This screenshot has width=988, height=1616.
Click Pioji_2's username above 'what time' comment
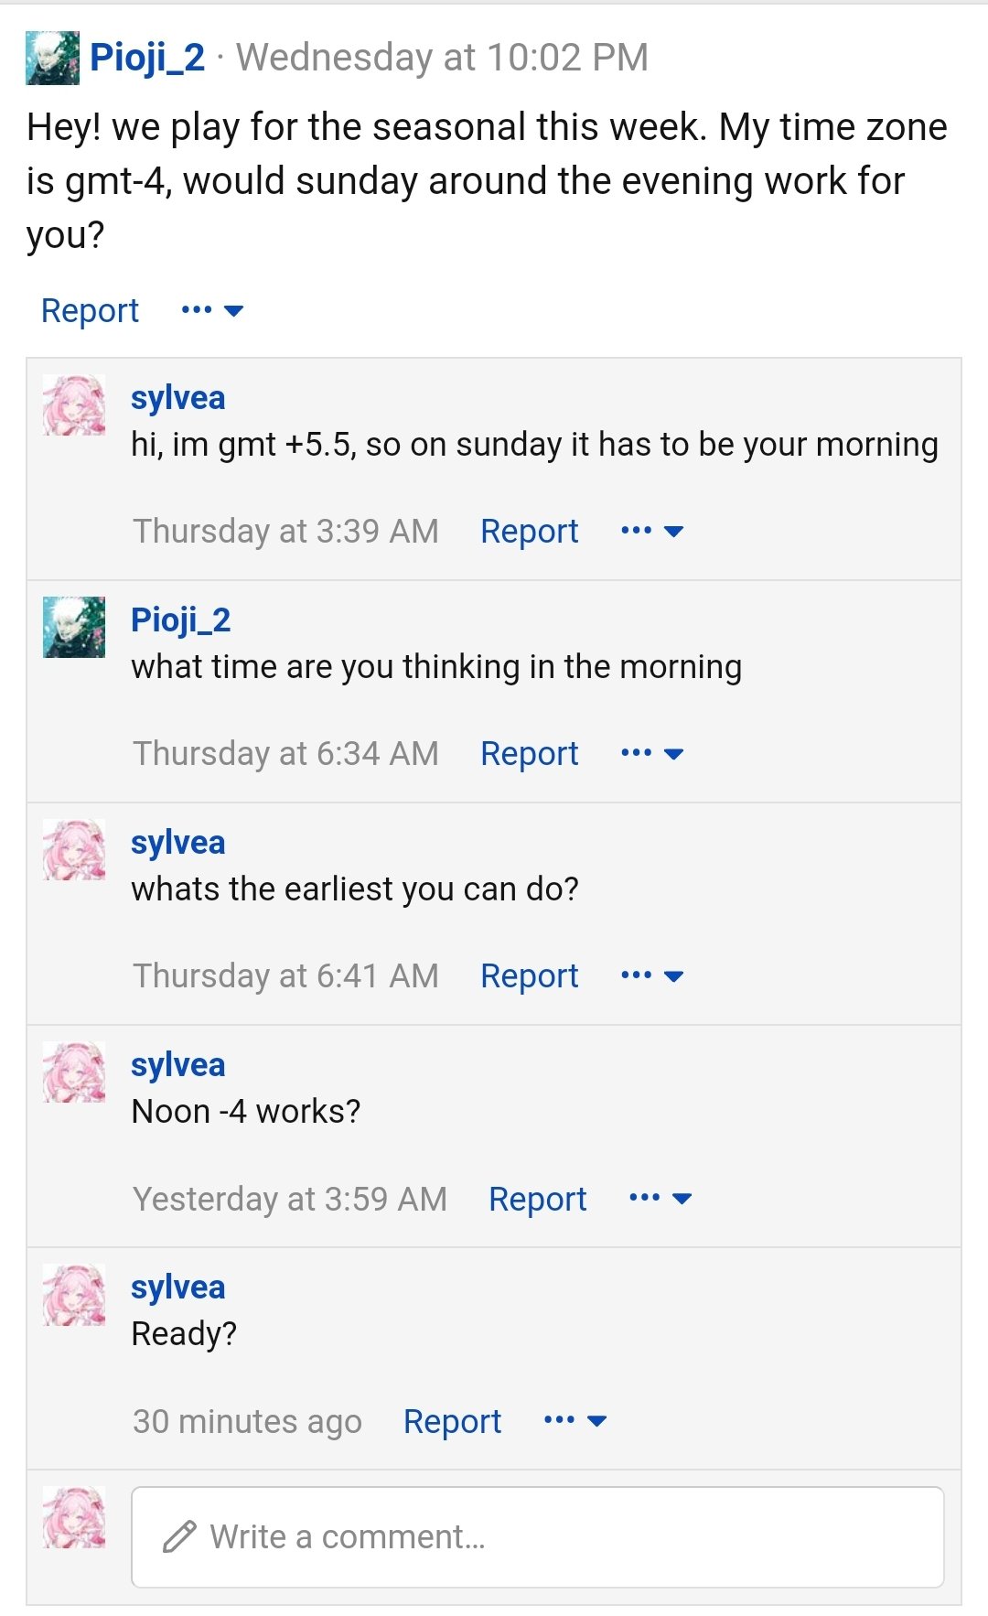coord(180,619)
